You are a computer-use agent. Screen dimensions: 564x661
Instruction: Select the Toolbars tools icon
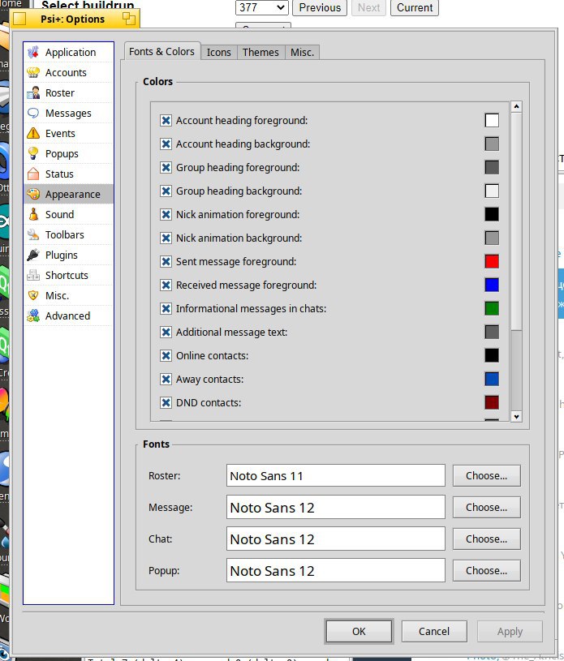33,234
